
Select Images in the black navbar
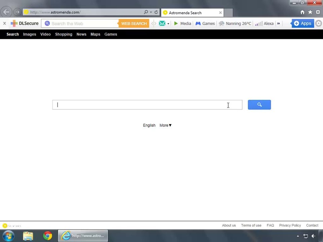[30, 34]
